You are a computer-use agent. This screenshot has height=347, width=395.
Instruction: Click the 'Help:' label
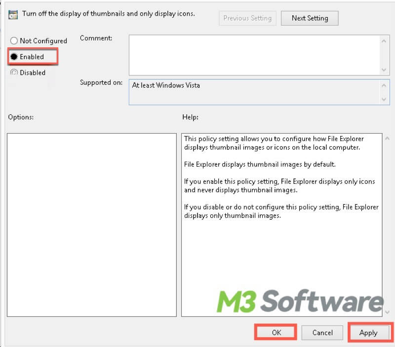[190, 117]
